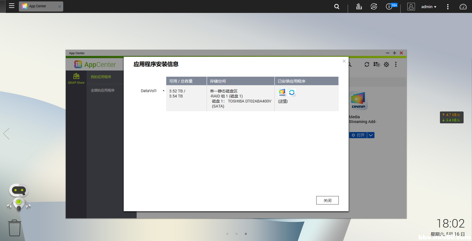Viewport: 472px width, 241px height.
Task: Go to previous desktop page arrow
Action: 6,134
